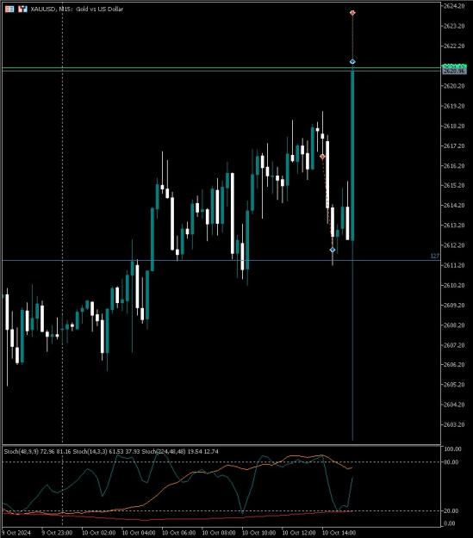Screen dimensions: 473x538
Task: Click the green order price label on the axis
Action: pyautogui.click(x=454, y=66)
